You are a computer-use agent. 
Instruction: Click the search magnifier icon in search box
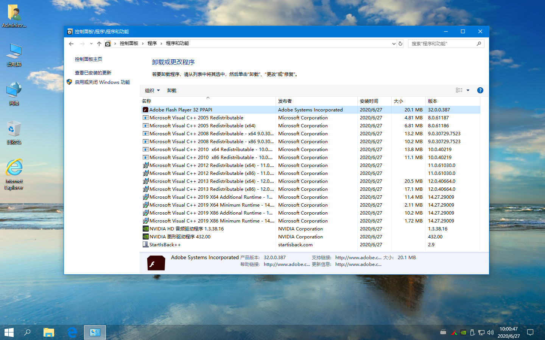(x=479, y=44)
